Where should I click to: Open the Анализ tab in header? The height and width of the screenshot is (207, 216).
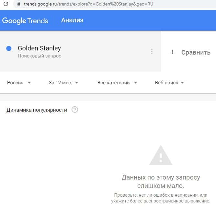click(x=72, y=20)
